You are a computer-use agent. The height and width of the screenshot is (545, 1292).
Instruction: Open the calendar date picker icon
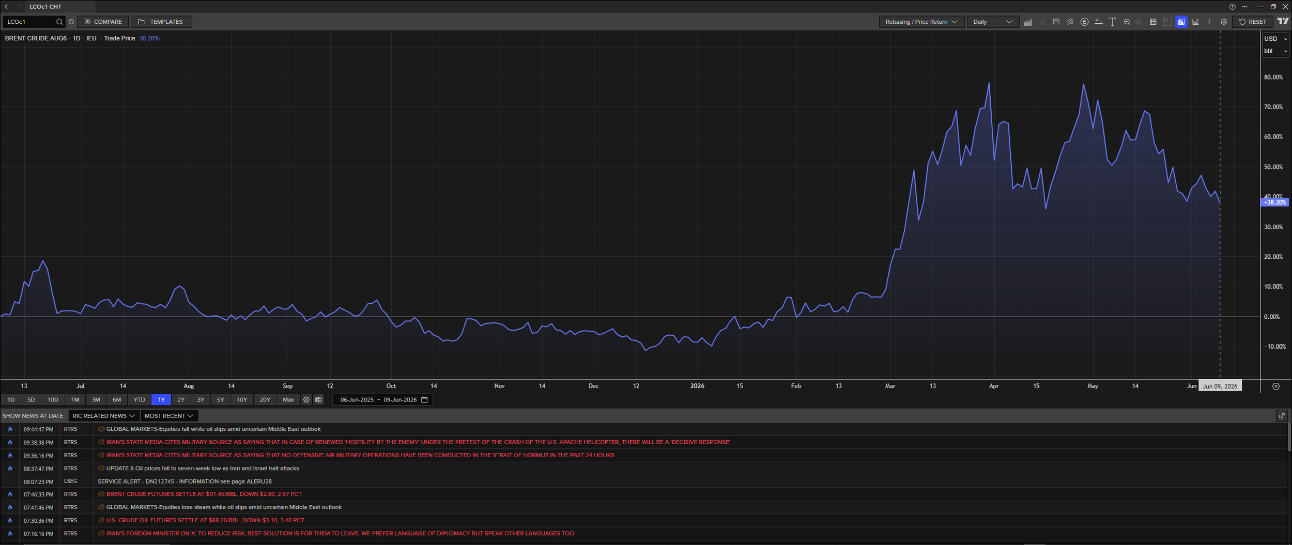pos(425,400)
